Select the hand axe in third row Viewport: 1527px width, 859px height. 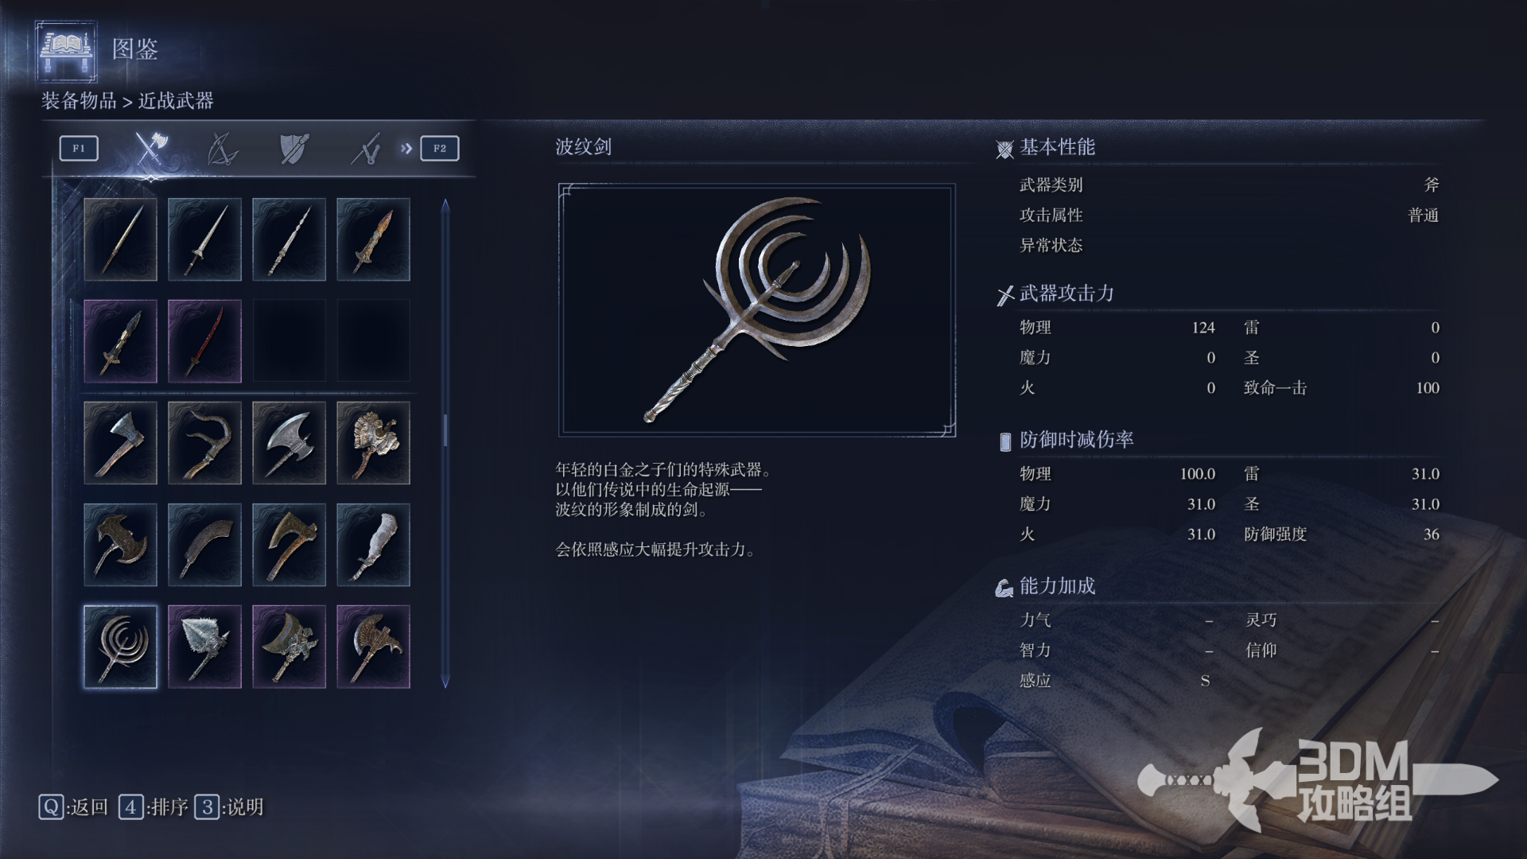coord(120,443)
